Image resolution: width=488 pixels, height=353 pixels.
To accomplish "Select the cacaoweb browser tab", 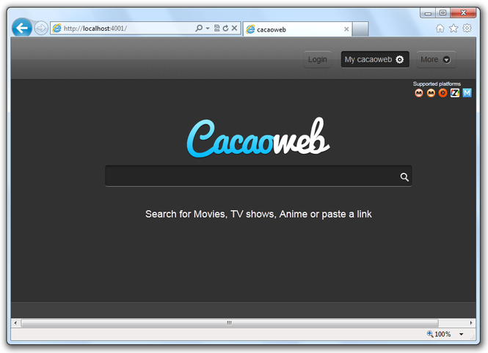I will [297, 29].
